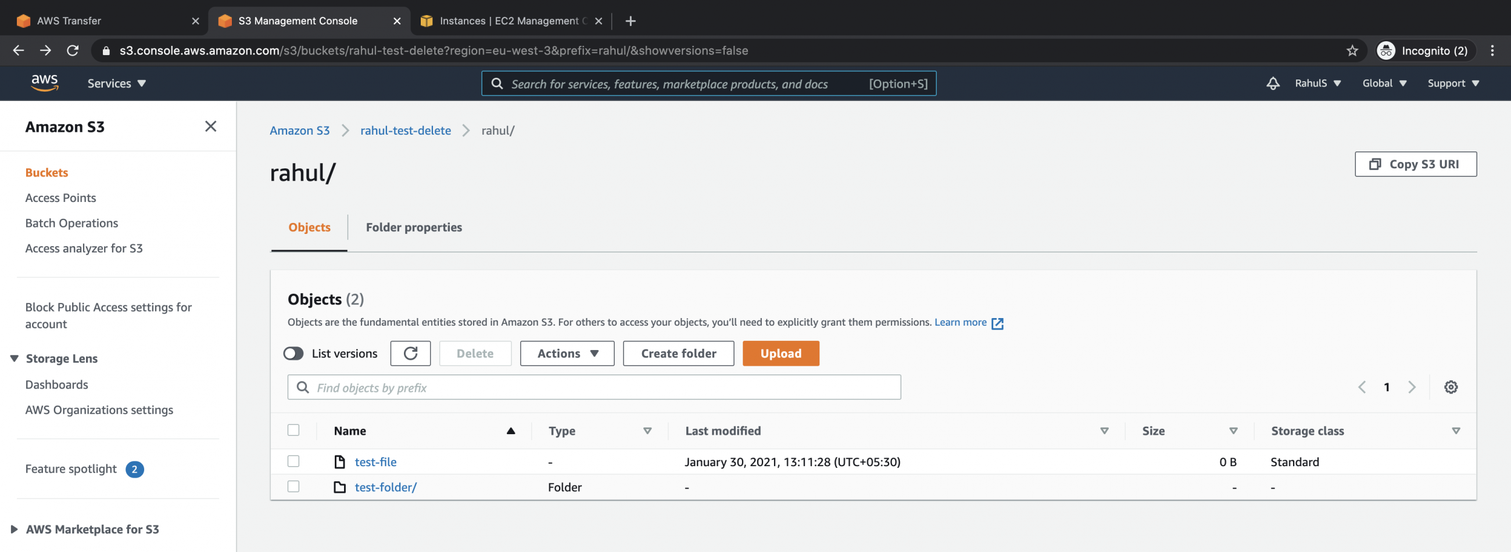This screenshot has height=552, width=1511.
Task: Click the AWS logo in the navigation bar
Action: coord(44,83)
